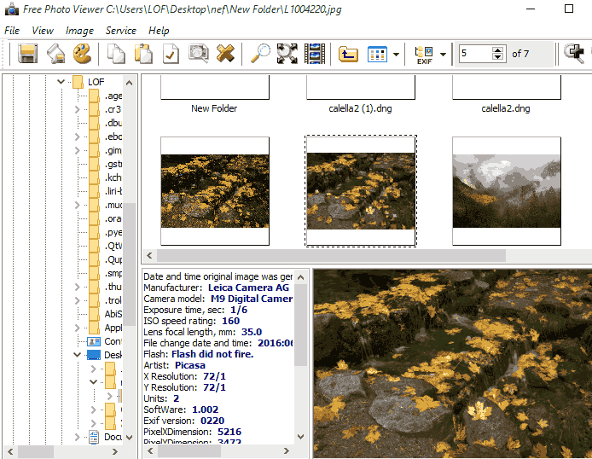The width and height of the screenshot is (592, 459).
Task: Open the Service menu
Action: point(121,31)
